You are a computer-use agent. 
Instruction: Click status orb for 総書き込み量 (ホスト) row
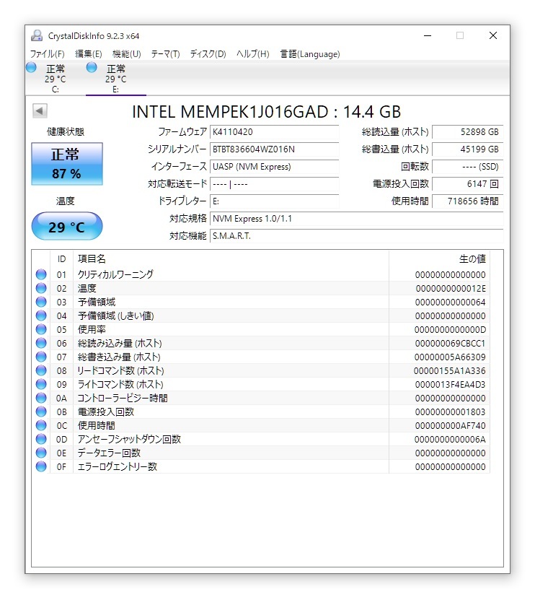pyautogui.click(x=41, y=357)
